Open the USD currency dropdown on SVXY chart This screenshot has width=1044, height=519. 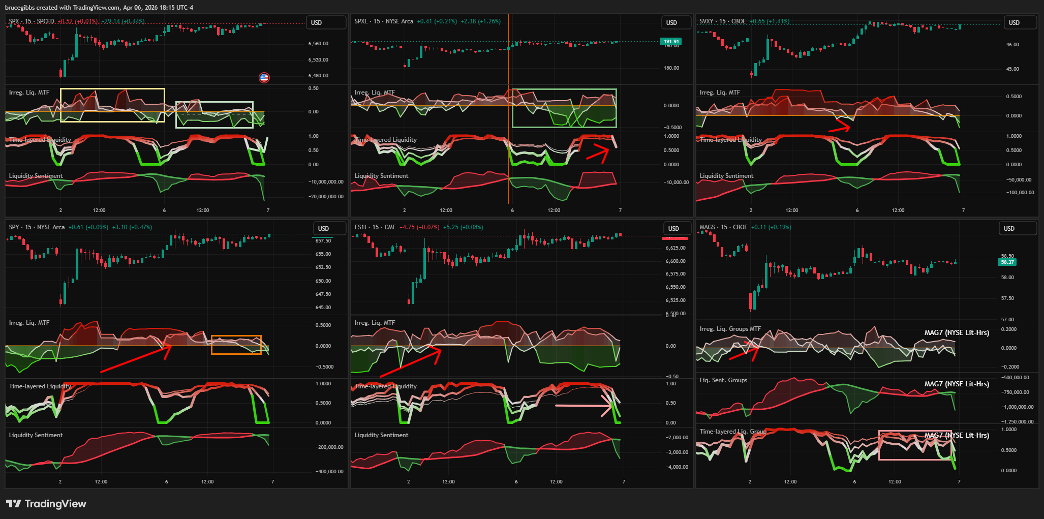(x=1014, y=23)
